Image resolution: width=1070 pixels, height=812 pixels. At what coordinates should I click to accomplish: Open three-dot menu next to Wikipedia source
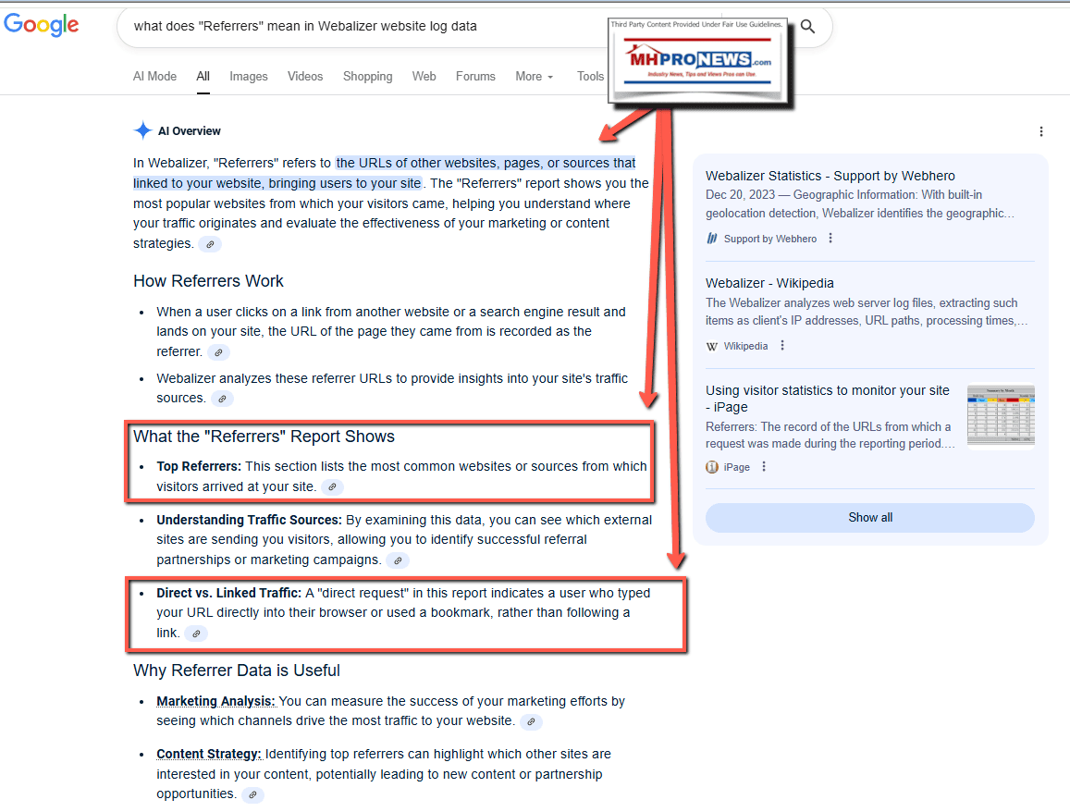point(782,346)
